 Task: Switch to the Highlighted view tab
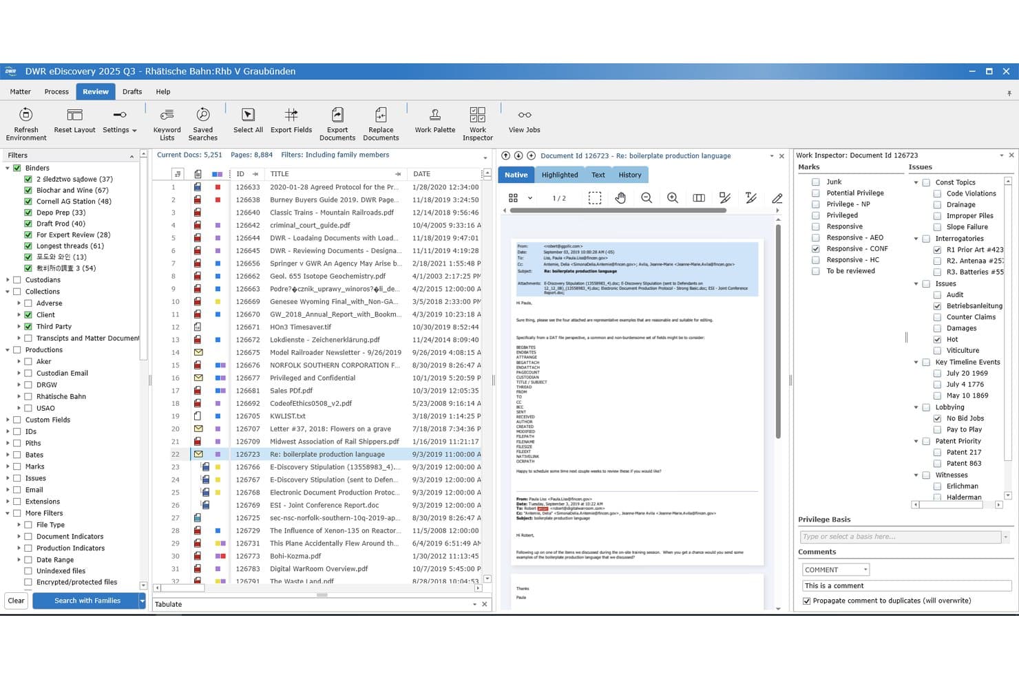tap(560, 175)
